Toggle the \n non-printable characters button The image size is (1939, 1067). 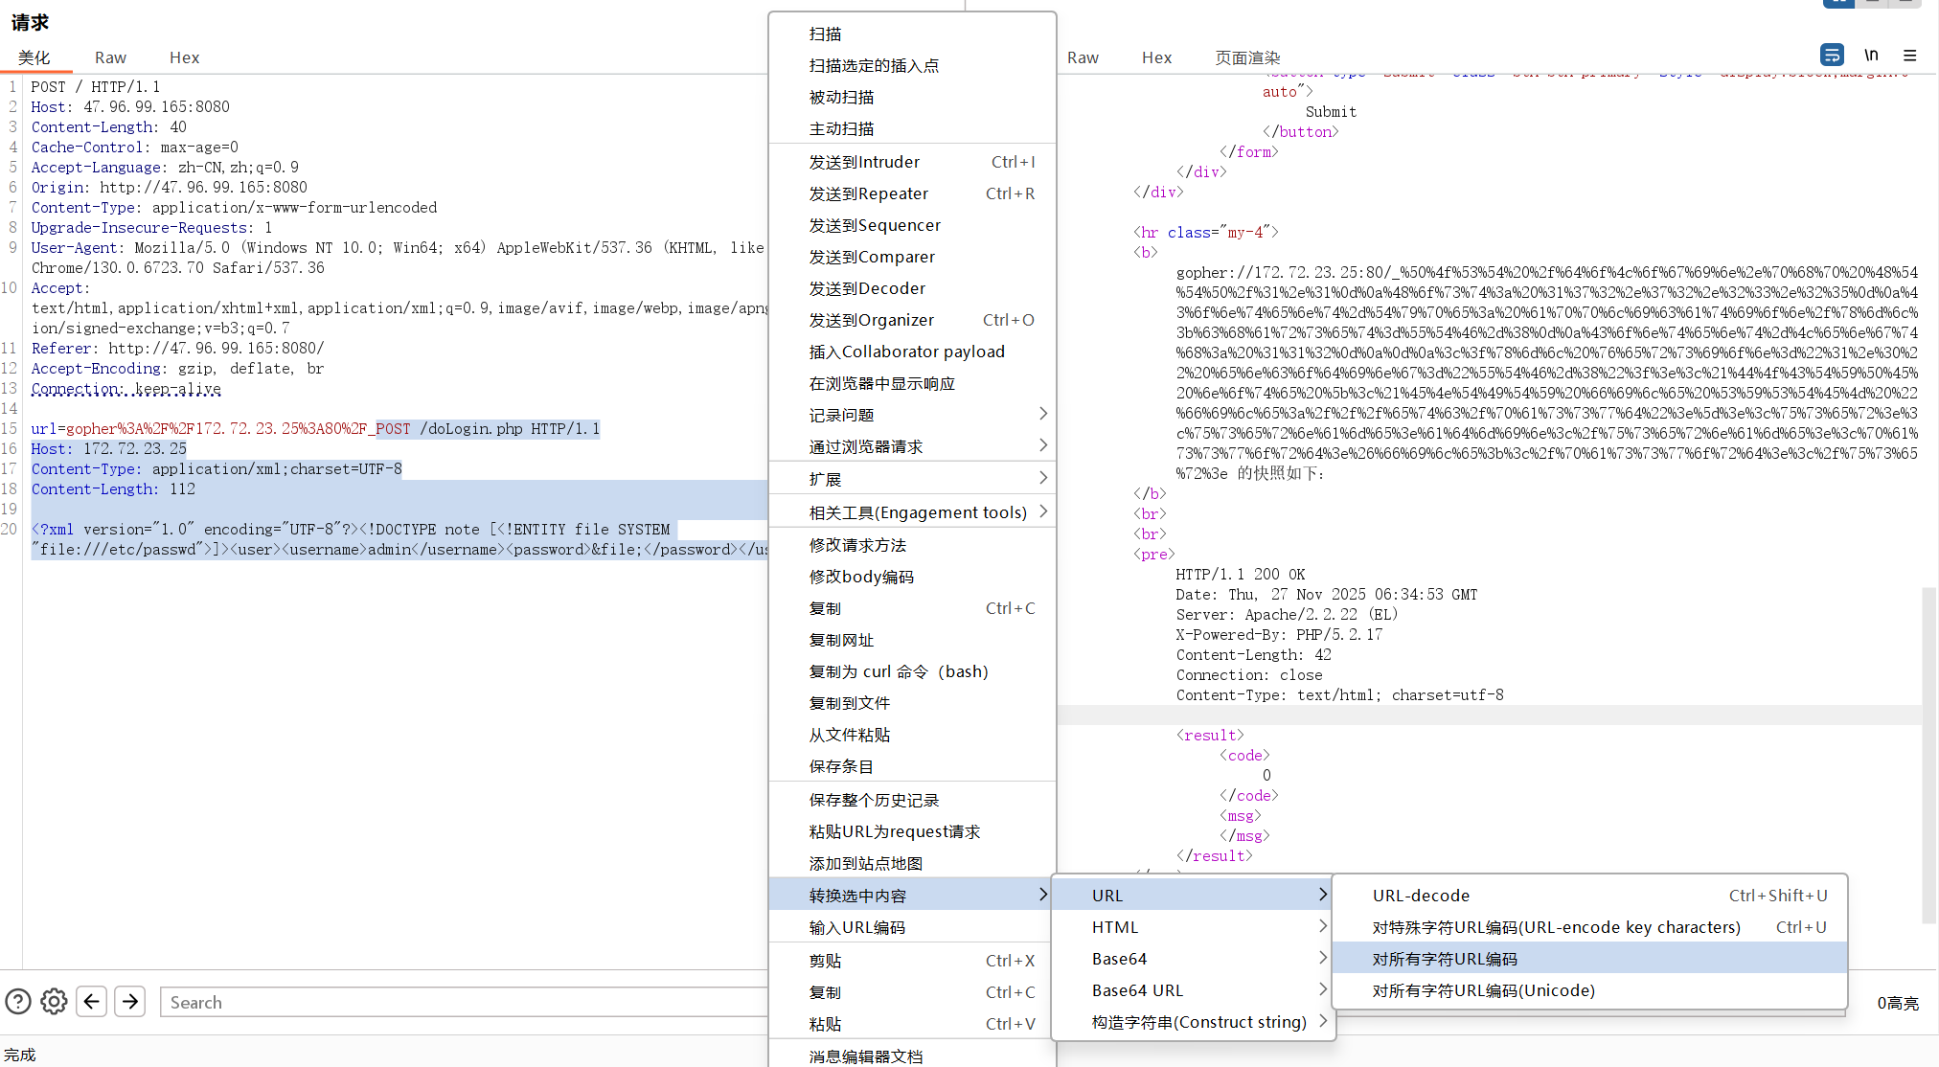[x=1871, y=56]
